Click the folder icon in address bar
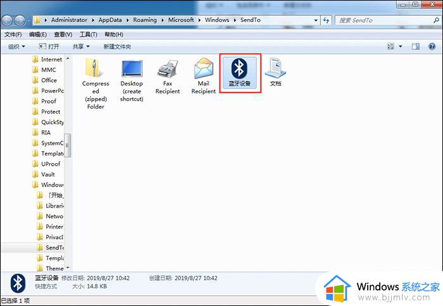 point(37,20)
